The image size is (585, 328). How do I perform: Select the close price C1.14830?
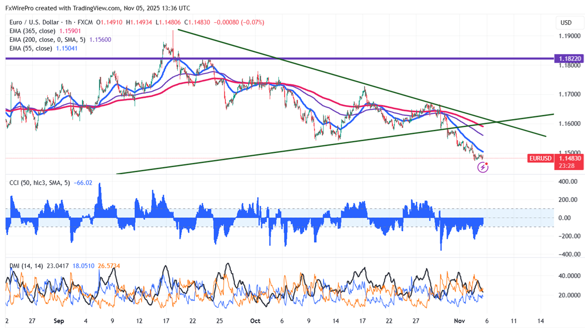pos(197,22)
